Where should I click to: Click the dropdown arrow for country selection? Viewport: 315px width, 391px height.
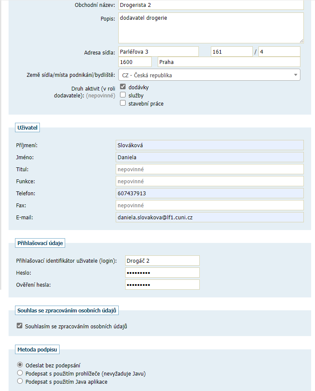[296, 75]
